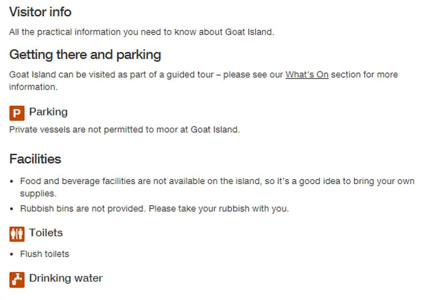Click the Facilities heading
The height and width of the screenshot is (300, 426).
coord(35,159)
